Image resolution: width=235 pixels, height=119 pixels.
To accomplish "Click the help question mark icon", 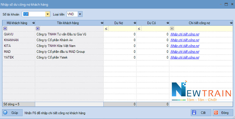I will point(5,113).
